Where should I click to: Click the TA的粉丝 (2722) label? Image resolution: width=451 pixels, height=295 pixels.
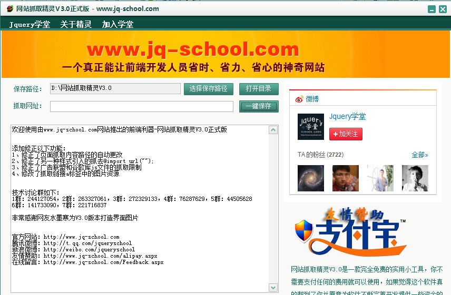(321, 155)
